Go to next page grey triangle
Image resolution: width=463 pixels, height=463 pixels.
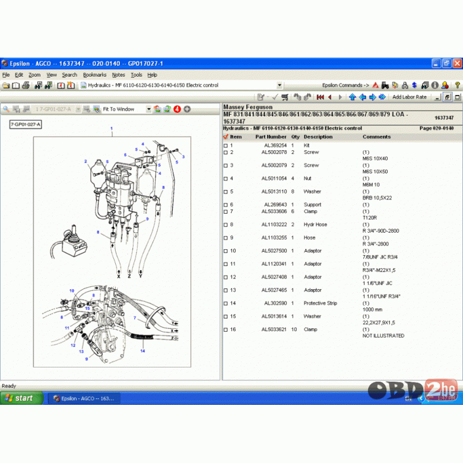(340, 97)
